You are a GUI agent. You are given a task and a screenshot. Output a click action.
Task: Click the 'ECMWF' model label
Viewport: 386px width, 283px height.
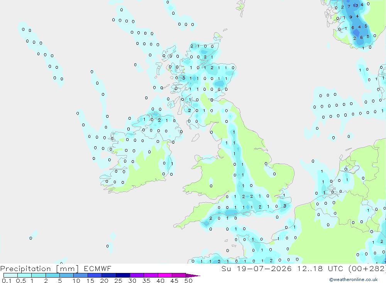[x=98, y=268]
